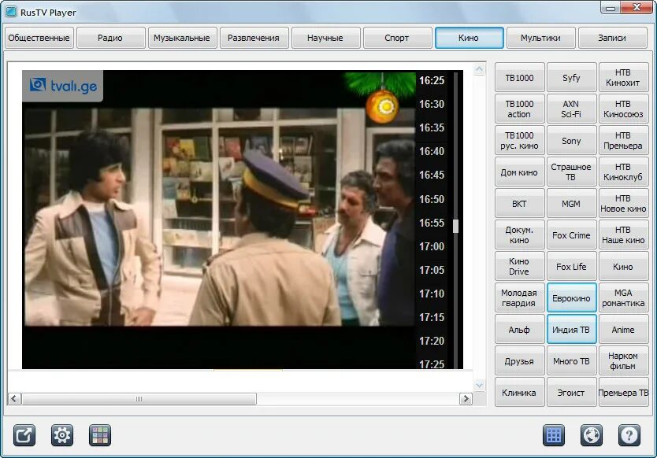The image size is (657, 458).
Task: Play the НТВ Премьера channel
Action: (x=623, y=141)
